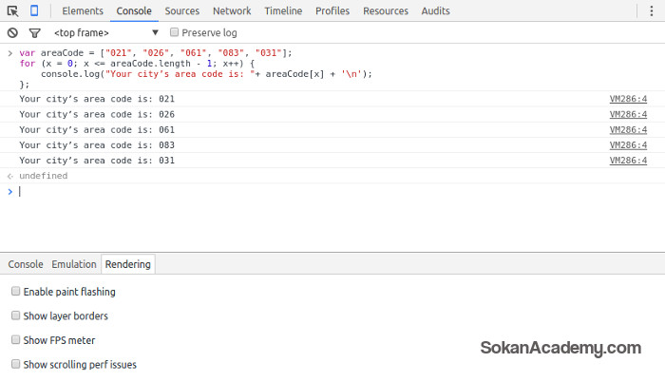Check Show FPS meter
Viewport: 665px width, 382px height.
click(x=16, y=339)
